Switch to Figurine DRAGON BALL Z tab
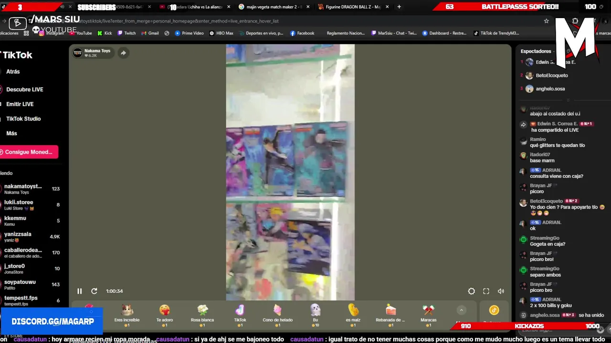This screenshot has height=343, width=611. coord(353,7)
